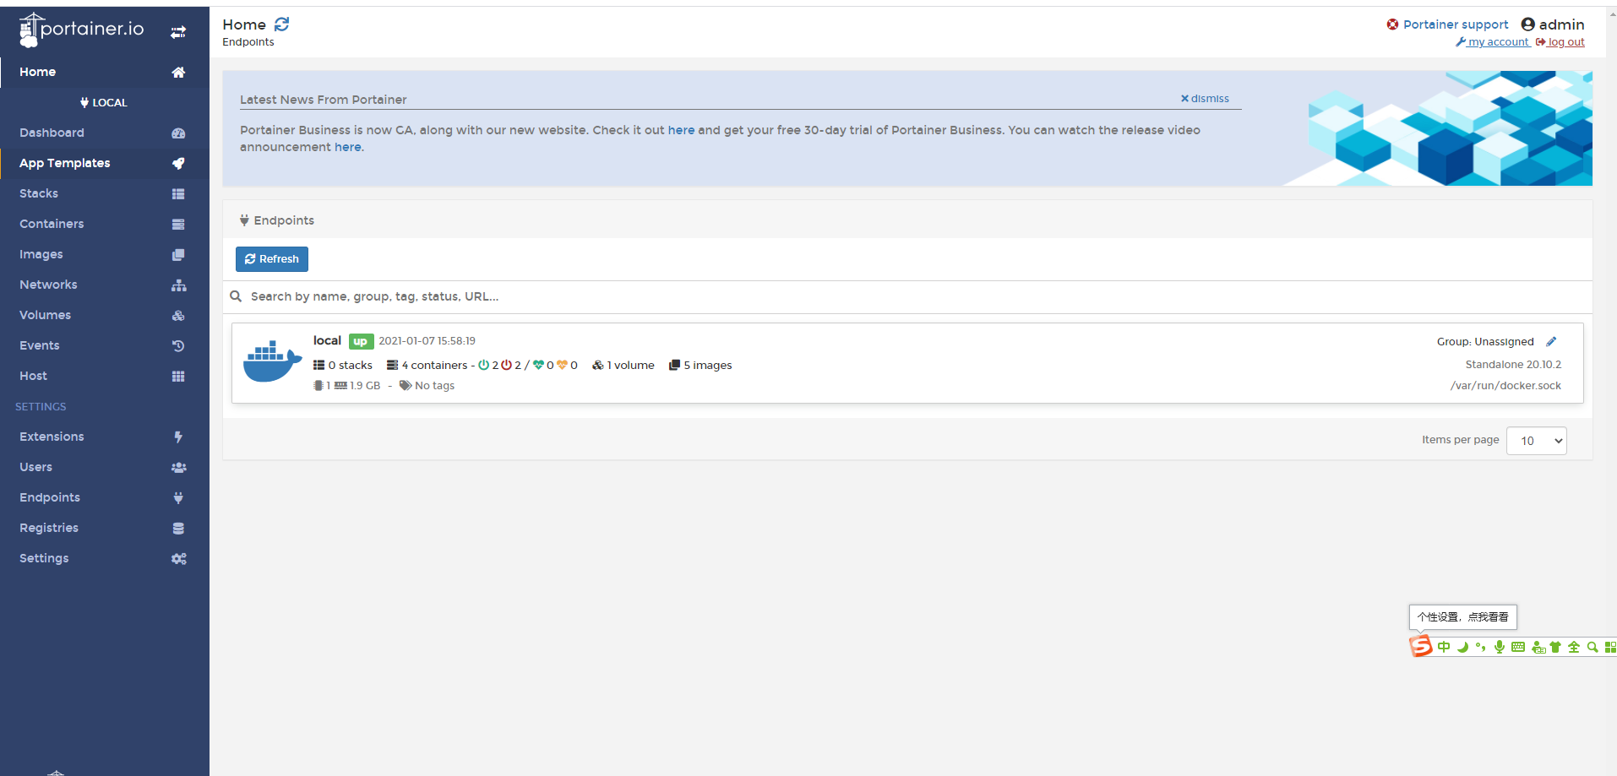Click the Registries database icon
The width and height of the screenshot is (1617, 776).
pyautogui.click(x=178, y=529)
